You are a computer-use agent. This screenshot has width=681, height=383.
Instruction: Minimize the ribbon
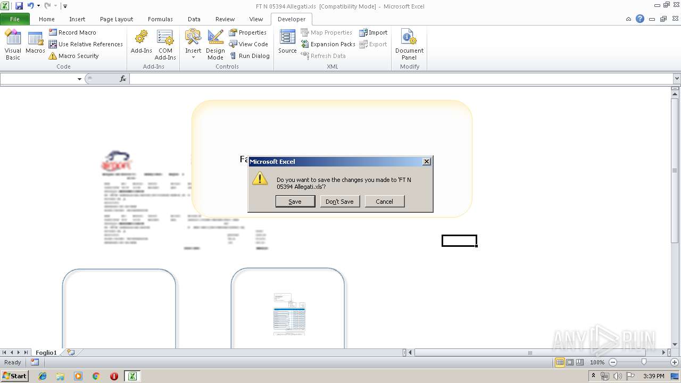[629, 19]
